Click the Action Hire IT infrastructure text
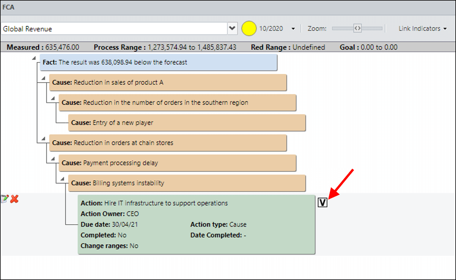Viewport: 456px width, 280px height. [x=154, y=203]
